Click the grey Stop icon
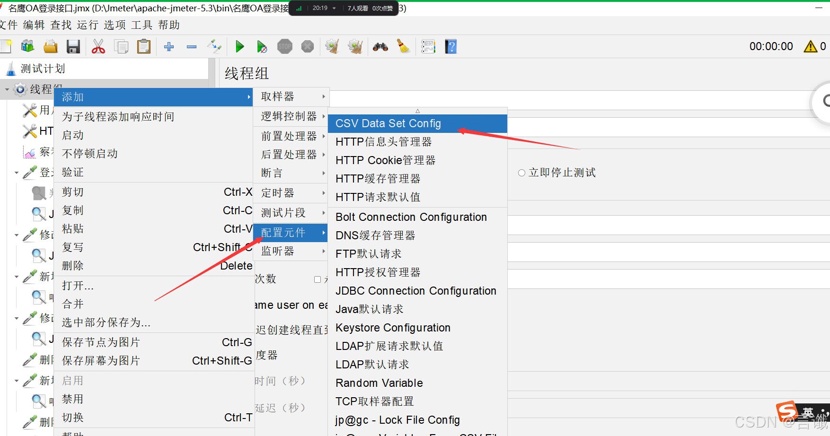830x436 pixels. coord(285,46)
